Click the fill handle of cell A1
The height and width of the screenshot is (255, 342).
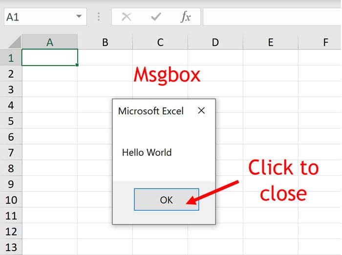(x=77, y=65)
